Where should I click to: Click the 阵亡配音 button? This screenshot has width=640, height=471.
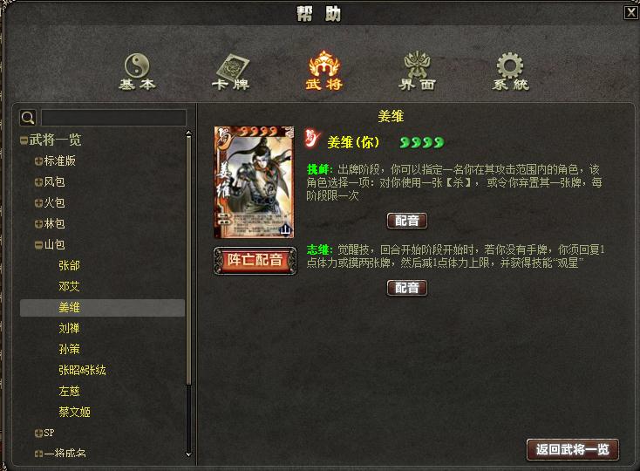[255, 260]
